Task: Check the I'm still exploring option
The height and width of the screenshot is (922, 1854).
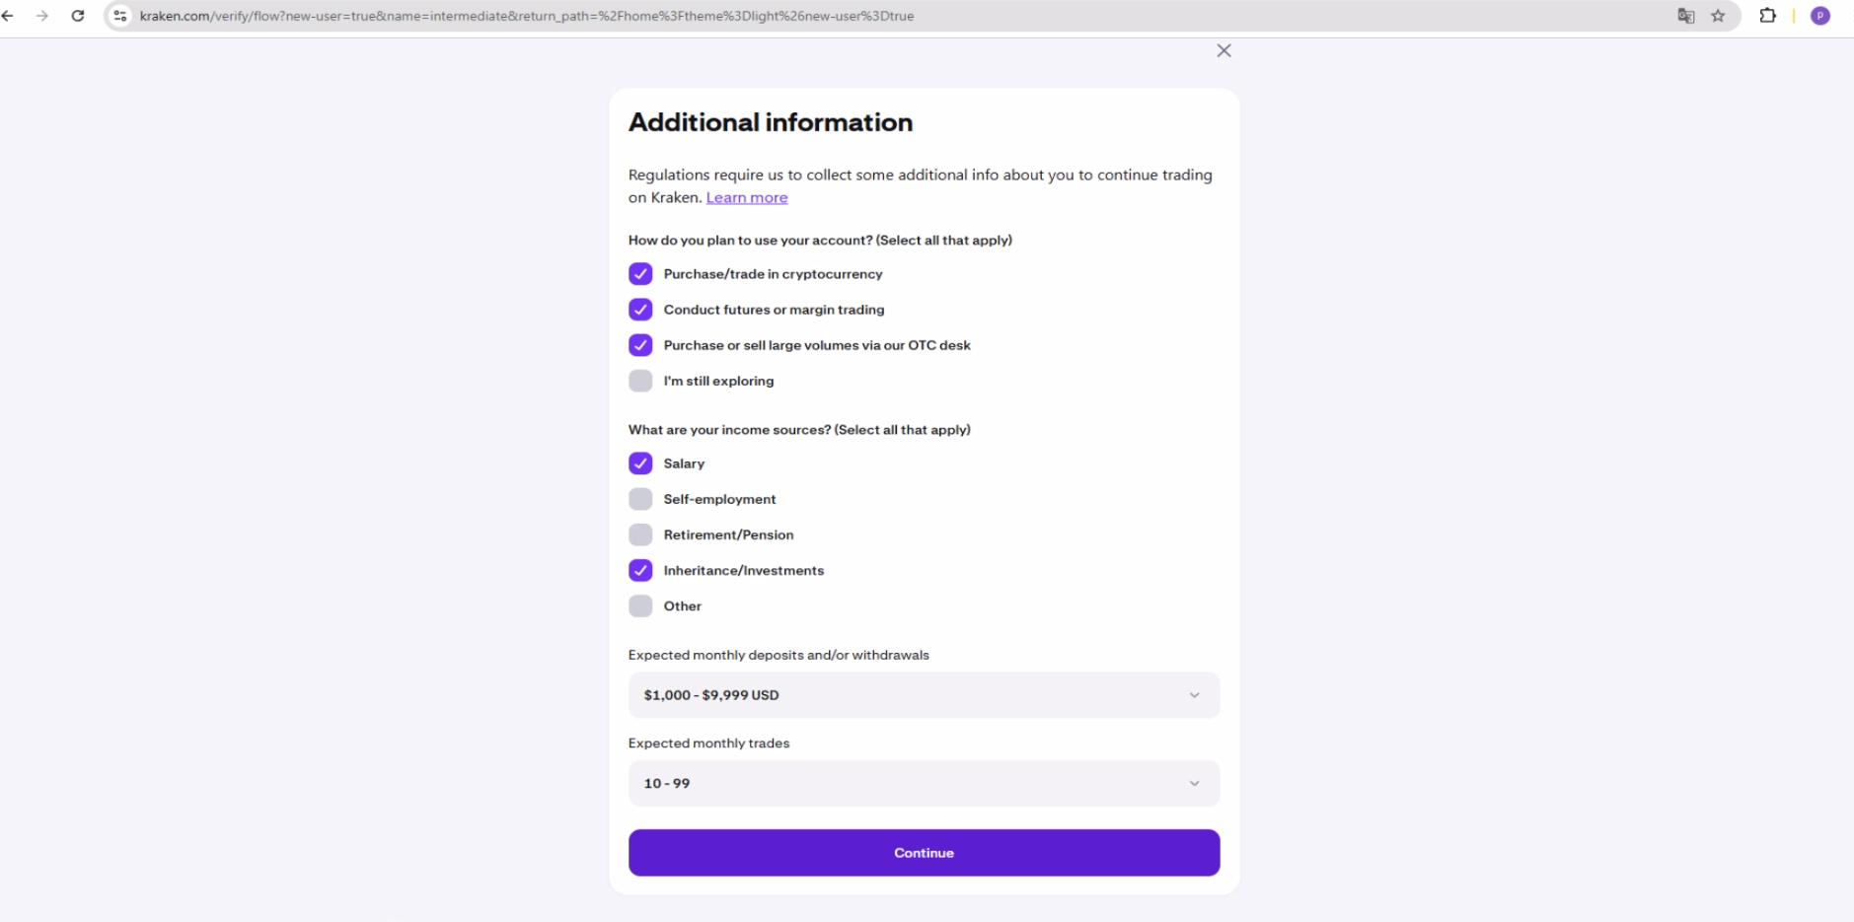Action: [640, 381]
